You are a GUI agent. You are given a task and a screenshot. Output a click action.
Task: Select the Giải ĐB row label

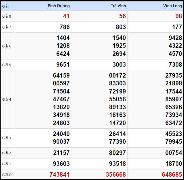(8, 175)
